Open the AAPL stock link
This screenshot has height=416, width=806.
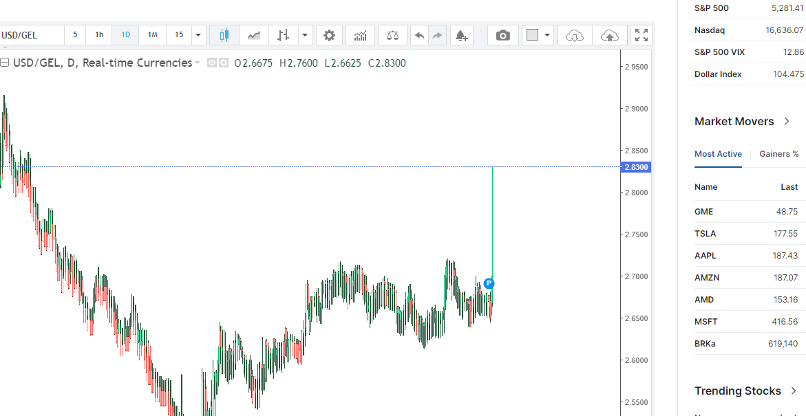pyautogui.click(x=706, y=256)
